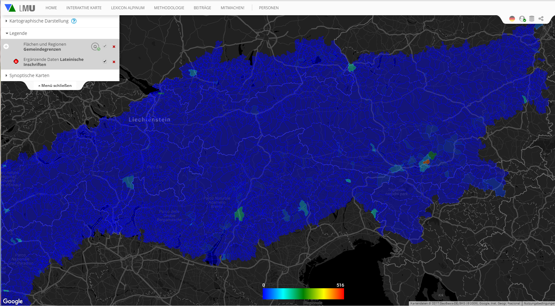
Task: Open the Lexicon Alpinum menu
Action: [x=128, y=8]
